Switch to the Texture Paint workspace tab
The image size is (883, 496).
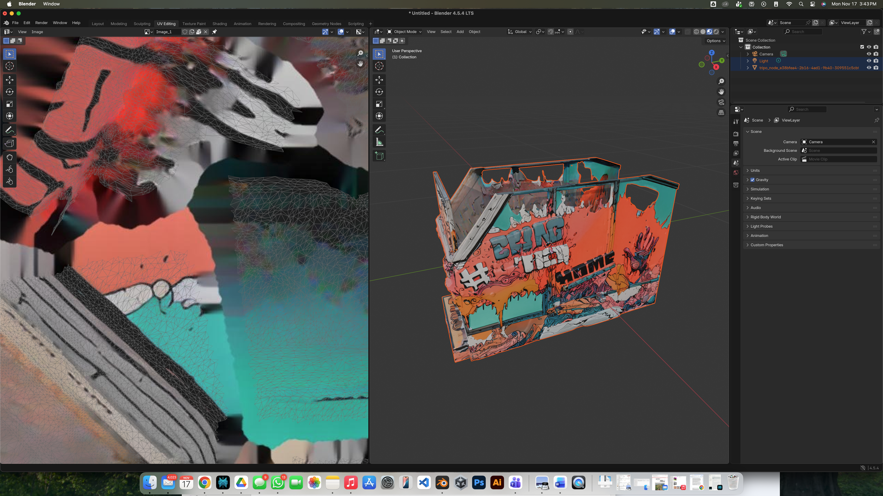coord(194,24)
